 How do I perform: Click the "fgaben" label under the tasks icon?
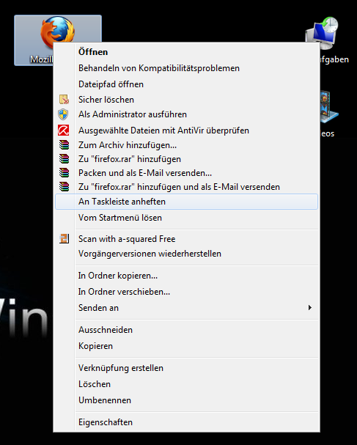pyautogui.click(x=334, y=59)
